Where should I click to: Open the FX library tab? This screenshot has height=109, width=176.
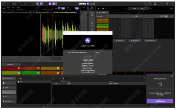pyautogui.click(x=9, y=97)
